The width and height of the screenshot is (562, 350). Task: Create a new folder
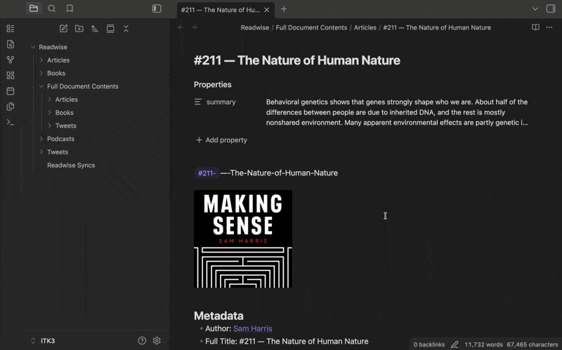click(79, 29)
